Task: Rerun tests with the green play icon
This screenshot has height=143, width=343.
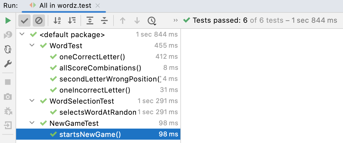Action: 8,21
